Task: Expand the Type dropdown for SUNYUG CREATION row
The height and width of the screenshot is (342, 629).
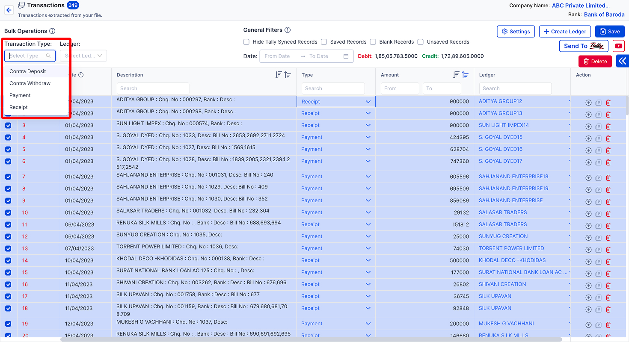Action: click(x=336, y=236)
